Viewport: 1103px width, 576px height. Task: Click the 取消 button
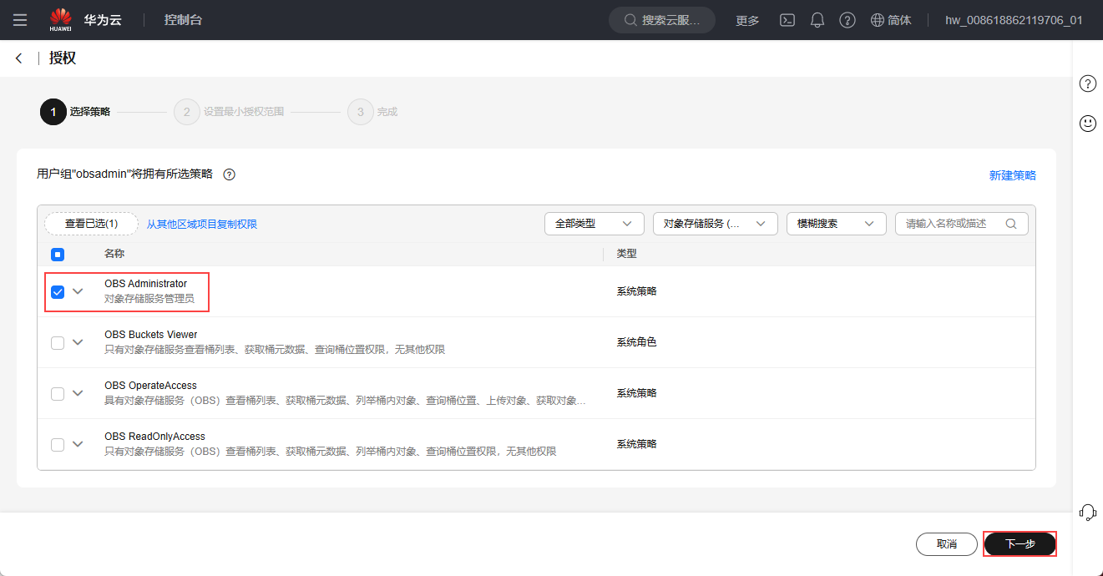tap(947, 544)
